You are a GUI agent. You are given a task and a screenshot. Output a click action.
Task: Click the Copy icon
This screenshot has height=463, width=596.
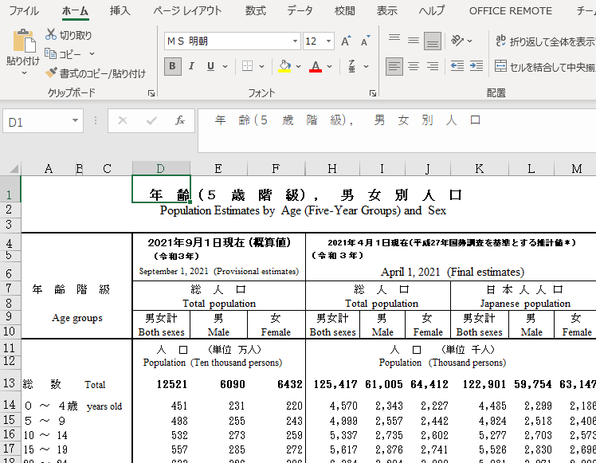coord(50,53)
